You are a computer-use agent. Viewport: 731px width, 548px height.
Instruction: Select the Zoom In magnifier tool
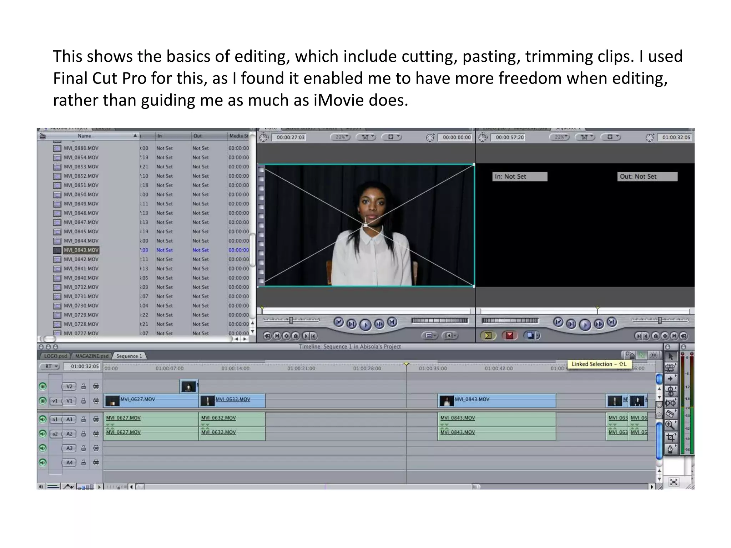point(670,425)
